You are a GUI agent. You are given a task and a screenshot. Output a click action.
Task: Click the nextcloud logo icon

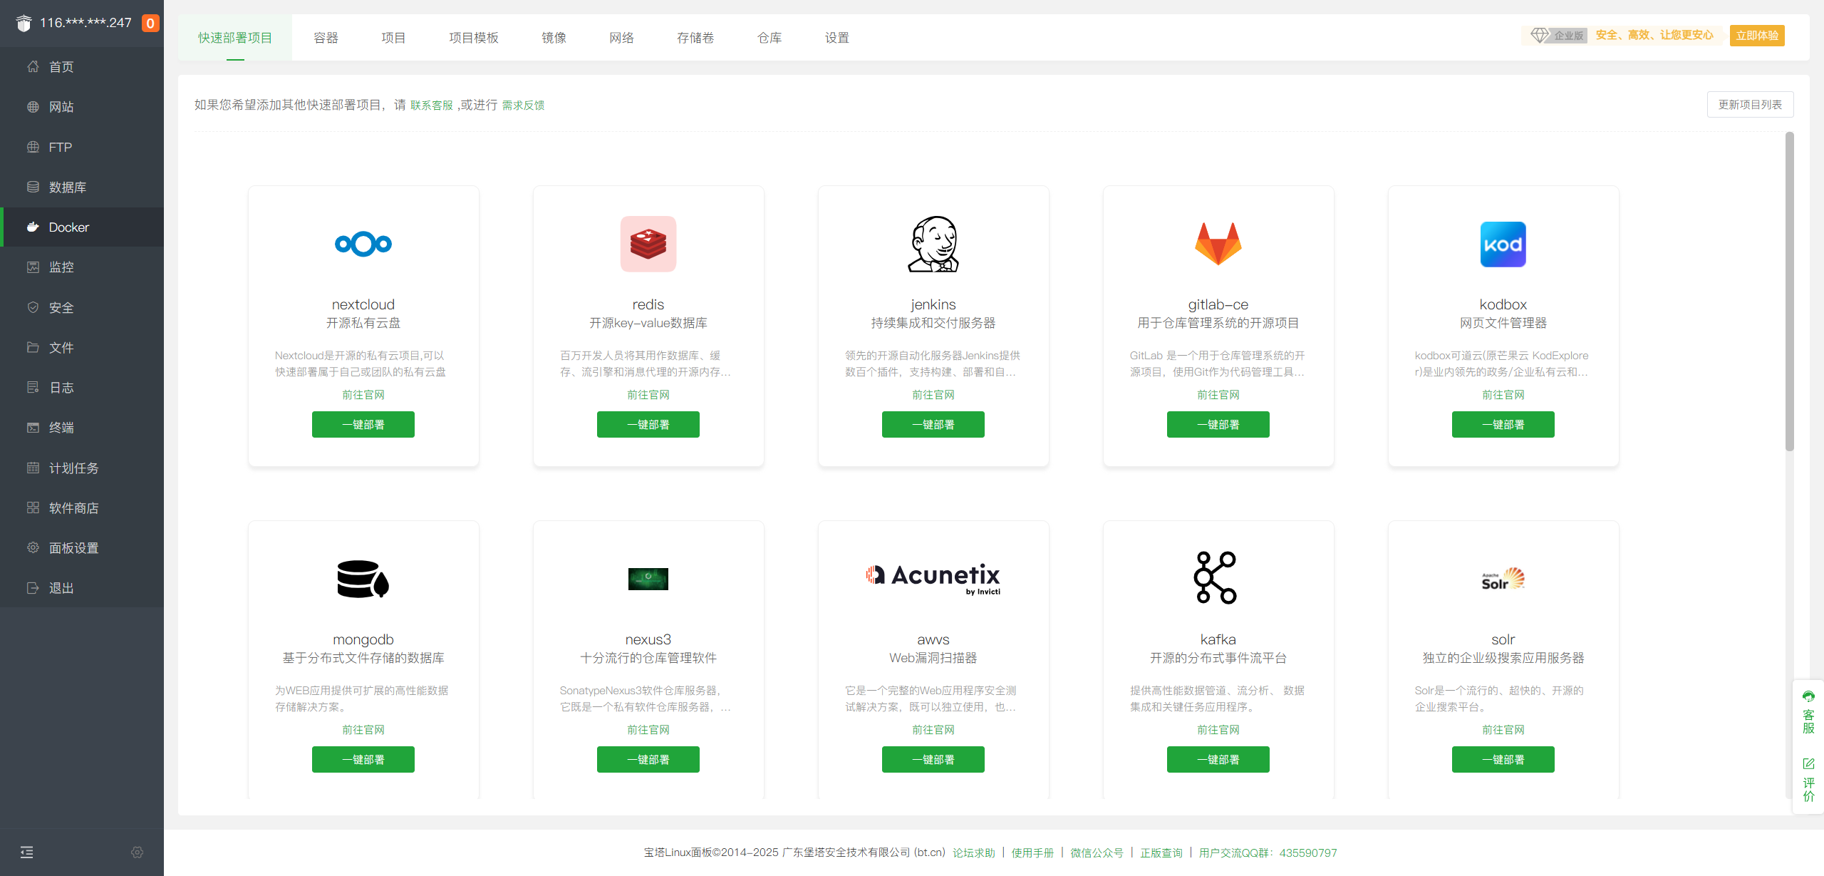click(363, 244)
